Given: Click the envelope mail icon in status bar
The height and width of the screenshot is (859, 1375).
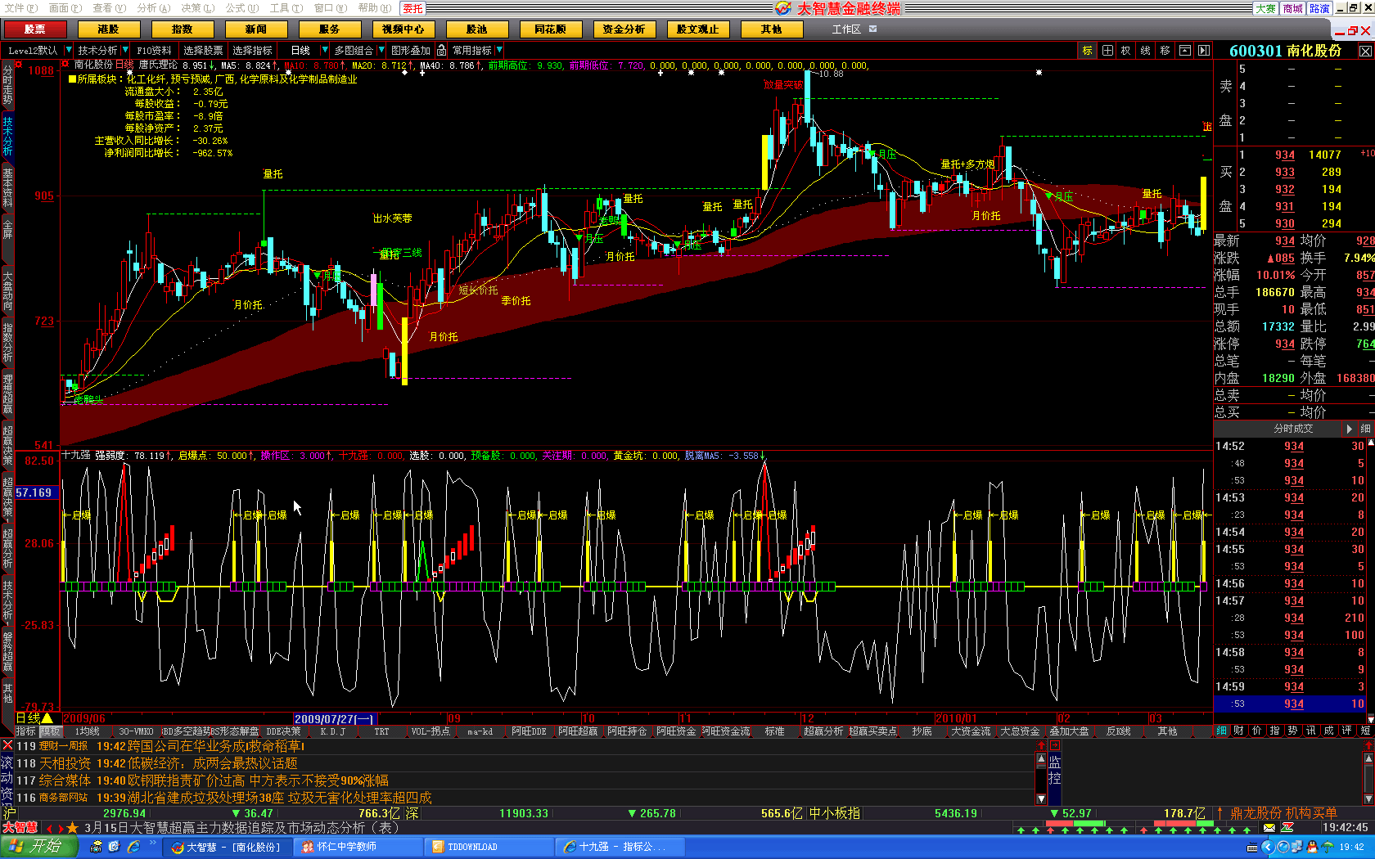Looking at the screenshot, I should tap(1269, 828).
